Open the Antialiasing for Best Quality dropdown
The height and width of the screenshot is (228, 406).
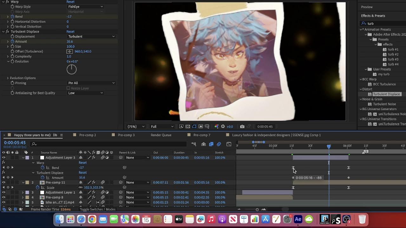(86, 93)
